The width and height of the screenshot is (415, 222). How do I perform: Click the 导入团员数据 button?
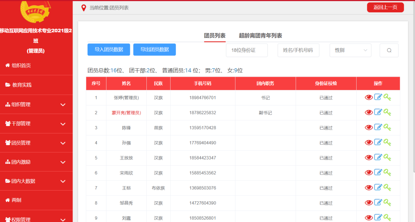109,49
